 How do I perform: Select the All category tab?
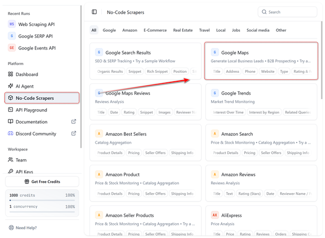tap(94, 30)
